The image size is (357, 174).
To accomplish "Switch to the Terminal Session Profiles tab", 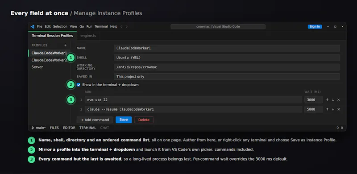I will (52, 36).
